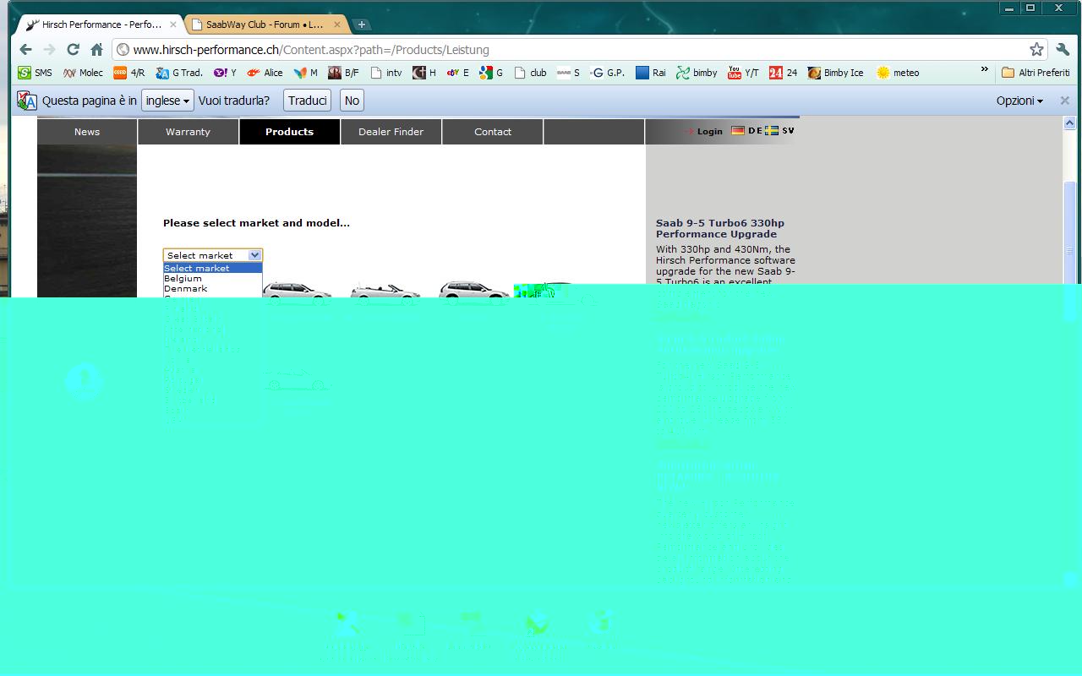The image size is (1082, 676).
Task: Open the Contact menu item
Action: 493,132
